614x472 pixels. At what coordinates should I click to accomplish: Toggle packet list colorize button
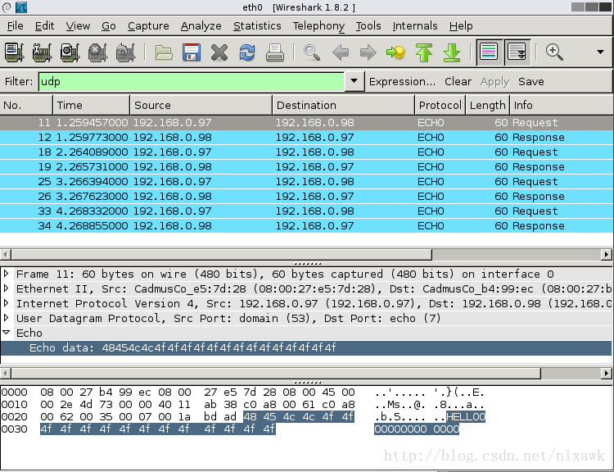click(x=489, y=52)
